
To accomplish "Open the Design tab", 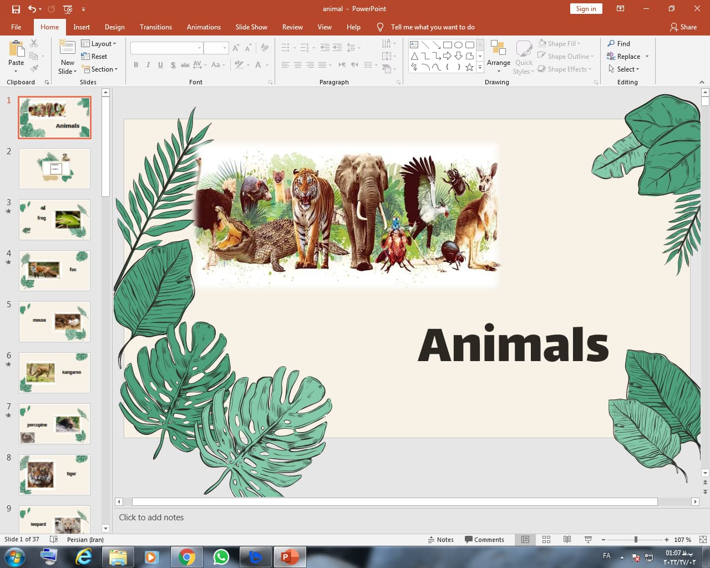I will 114,27.
